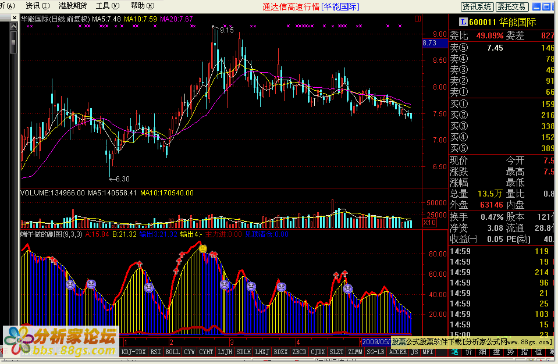
Task: Select the 指 tab in the quote panel
Action: coord(524,352)
